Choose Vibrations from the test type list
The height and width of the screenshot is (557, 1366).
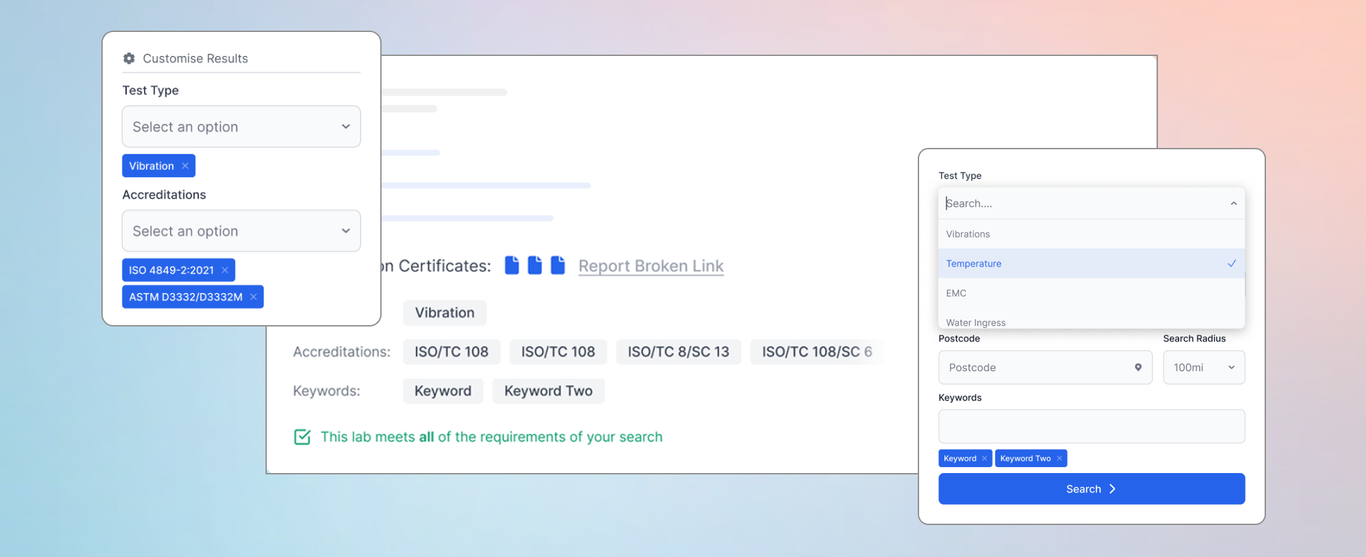click(968, 234)
